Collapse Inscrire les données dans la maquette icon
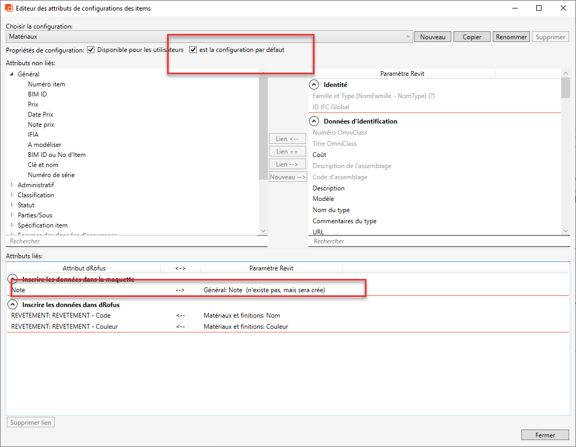The image size is (576, 447). (x=13, y=279)
